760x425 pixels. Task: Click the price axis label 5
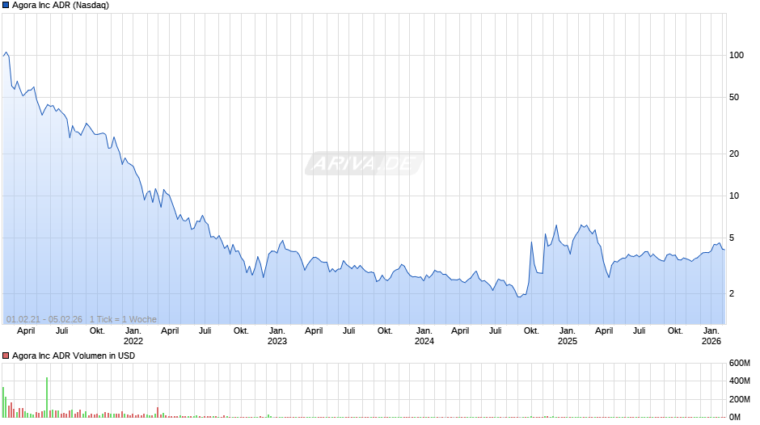[732, 238]
